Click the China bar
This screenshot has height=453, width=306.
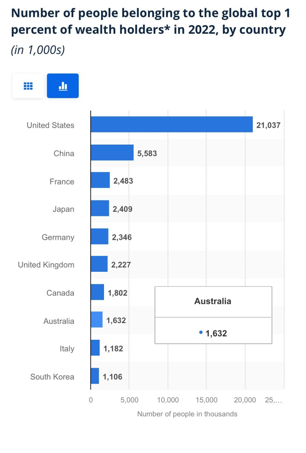coord(112,153)
